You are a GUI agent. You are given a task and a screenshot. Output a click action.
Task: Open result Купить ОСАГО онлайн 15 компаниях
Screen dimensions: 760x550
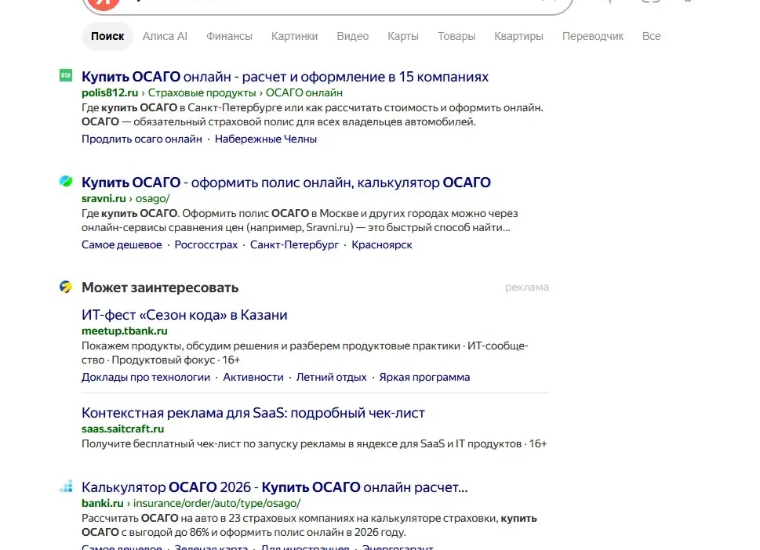[x=285, y=77]
